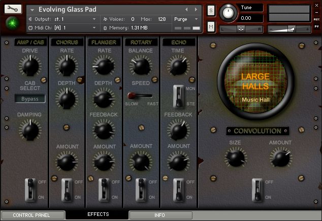This screenshot has width=322, height=221.
Task: Click the green instrument logo orb
Action: (13, 23)
